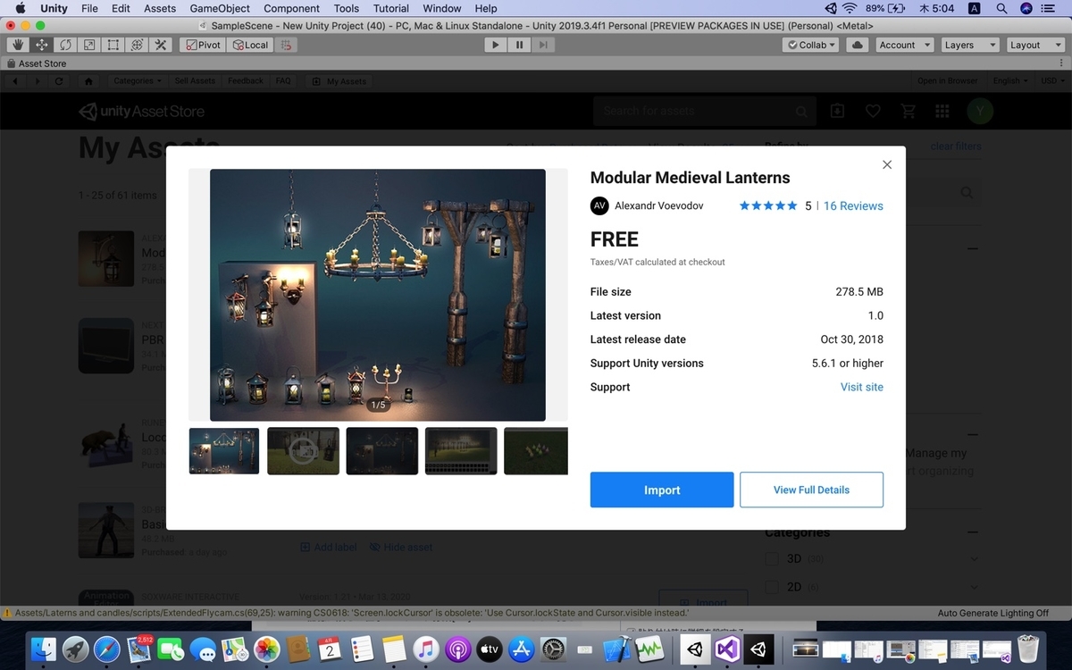Click the Asset Store search magnifier icon
The height and width of the screenshot is (670, 1072).
[x=801, y=112]
